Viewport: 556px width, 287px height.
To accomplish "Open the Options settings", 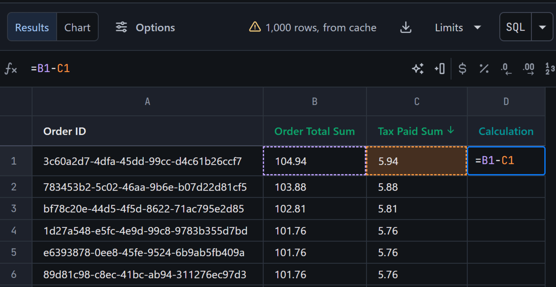I will pyautogui.click(x=145, y=28).
